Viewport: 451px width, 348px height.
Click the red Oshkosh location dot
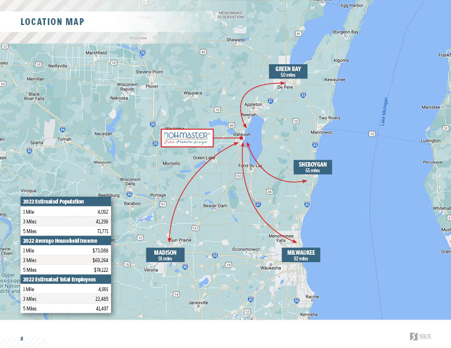pos(241,138)
